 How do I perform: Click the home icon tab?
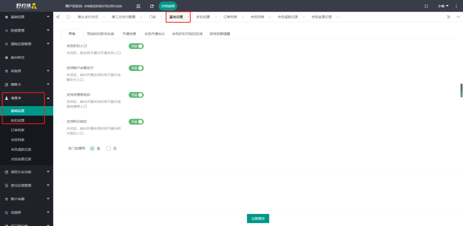pyautogui.click(x=68, y=17)
